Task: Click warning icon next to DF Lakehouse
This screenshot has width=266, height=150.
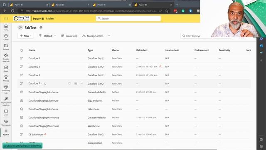Action: 45,134
